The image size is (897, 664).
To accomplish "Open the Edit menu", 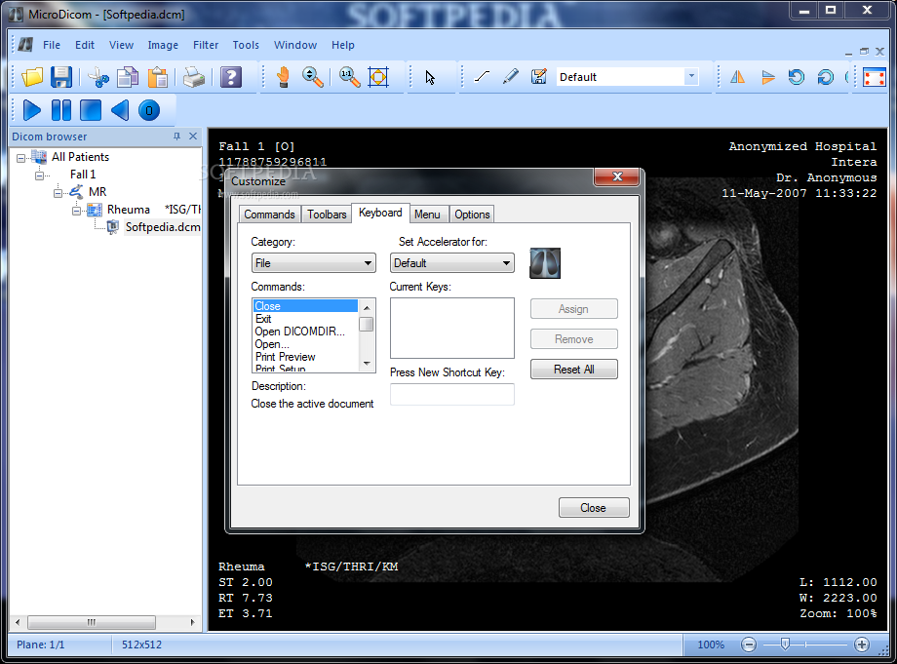I will click(x=85, y=45).
